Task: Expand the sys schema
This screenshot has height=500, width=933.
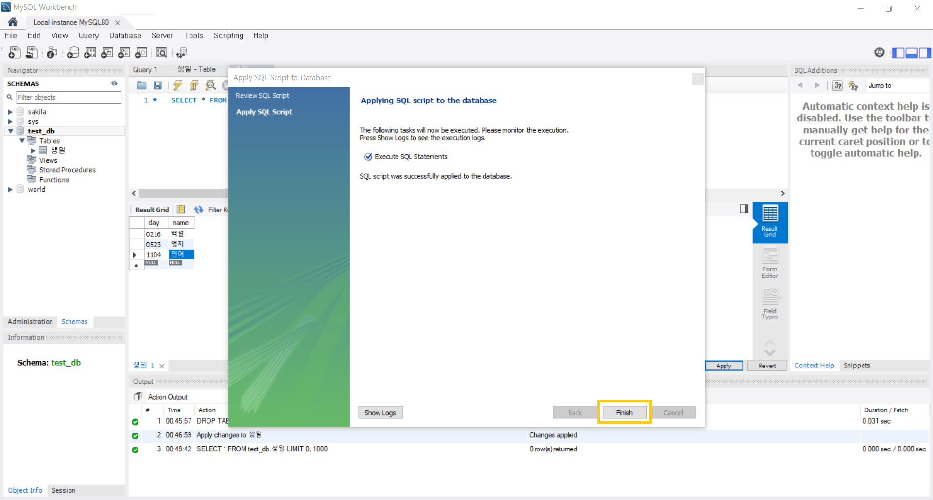Action: click(10, 121)
